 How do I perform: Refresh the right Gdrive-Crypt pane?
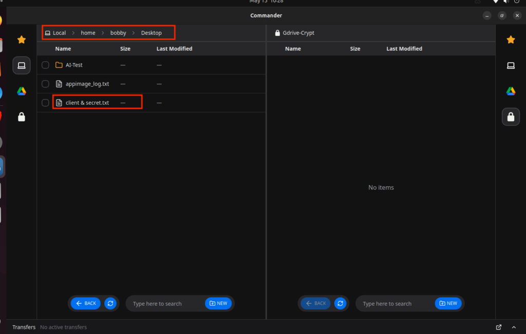(x=340, y=304)
